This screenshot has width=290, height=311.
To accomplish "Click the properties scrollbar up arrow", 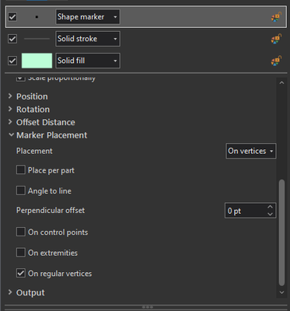I will [x=281, y=83].
